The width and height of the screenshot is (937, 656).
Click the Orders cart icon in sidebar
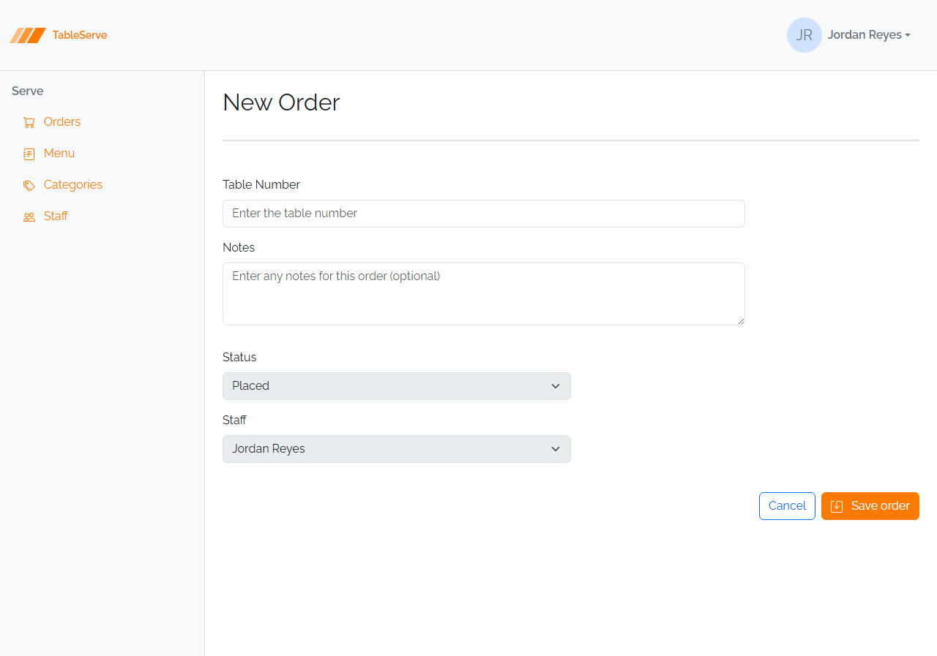coord(29,122)
